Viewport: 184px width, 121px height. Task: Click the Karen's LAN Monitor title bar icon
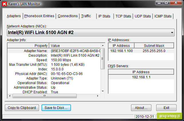point(5,4)
